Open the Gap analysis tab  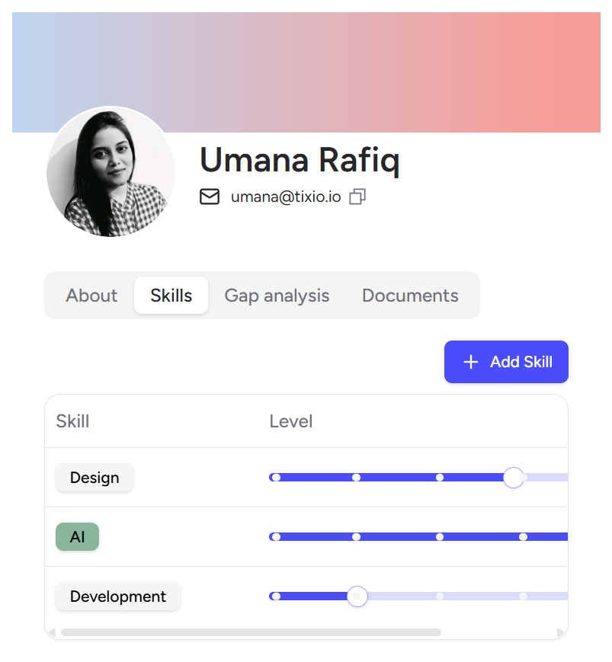277,296
